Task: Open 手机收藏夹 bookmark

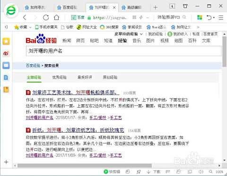Action: pos(46,27)
